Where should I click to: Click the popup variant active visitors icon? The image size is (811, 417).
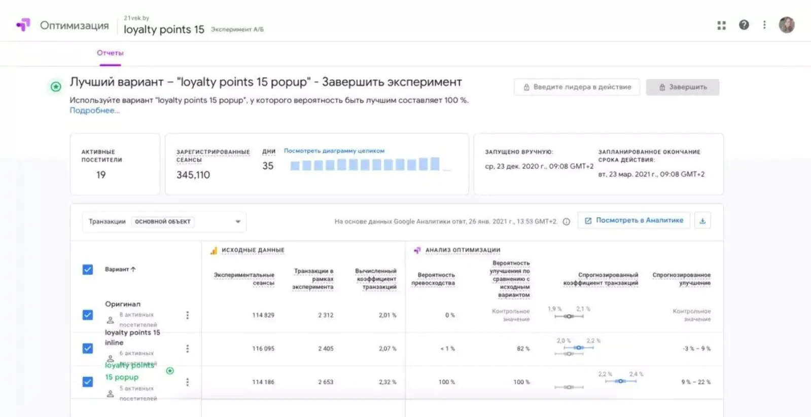tap(110, 394)
